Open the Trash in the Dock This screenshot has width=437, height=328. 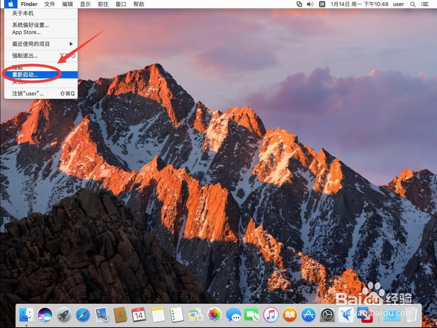(x=411, y=315)
